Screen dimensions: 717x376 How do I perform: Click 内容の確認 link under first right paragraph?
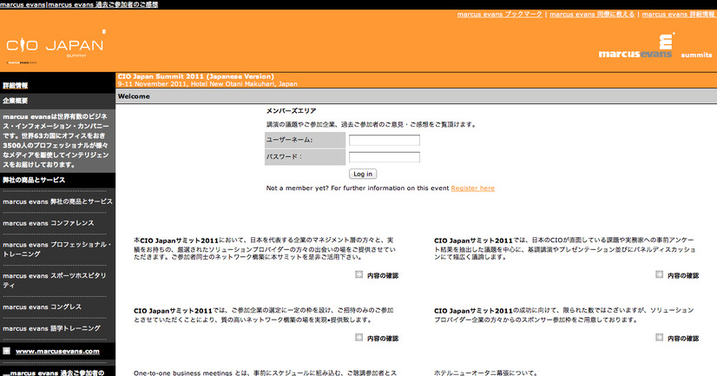pyautogui.click(x=683, y=275)
